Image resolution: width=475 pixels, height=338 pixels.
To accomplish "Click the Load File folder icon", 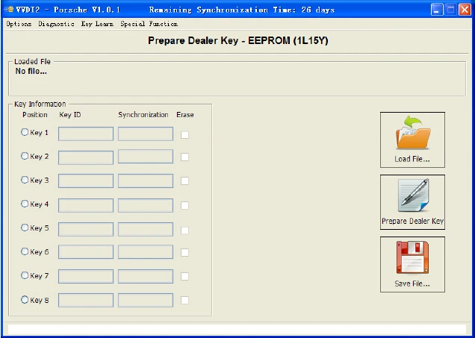I will (x=412, y=133).
